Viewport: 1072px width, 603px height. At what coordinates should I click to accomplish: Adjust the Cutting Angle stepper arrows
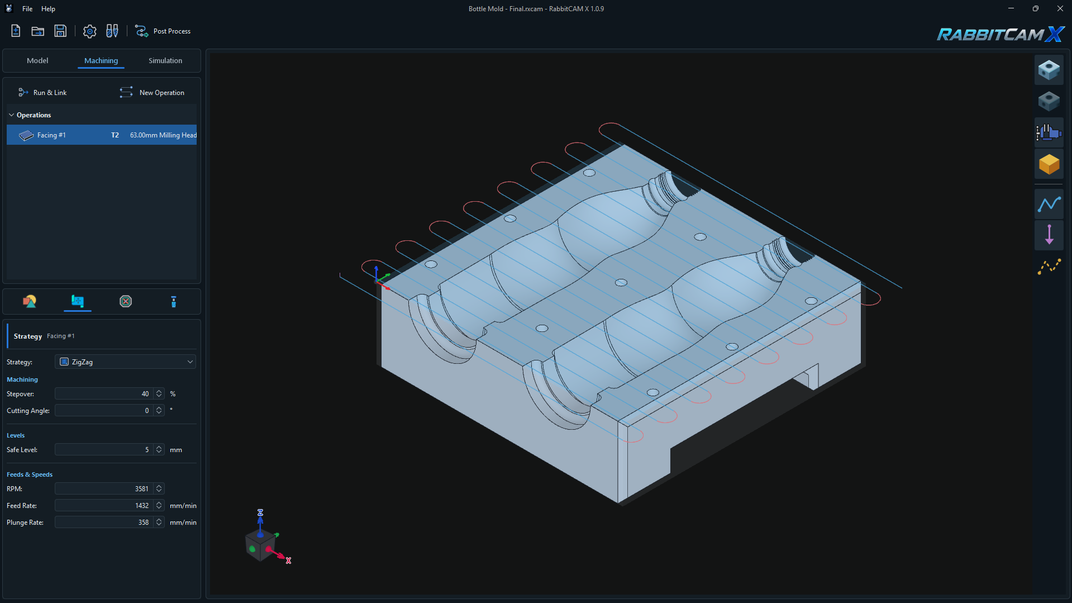[x=159, y=411]
